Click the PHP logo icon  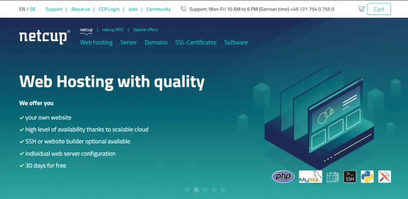coord(283,177)
